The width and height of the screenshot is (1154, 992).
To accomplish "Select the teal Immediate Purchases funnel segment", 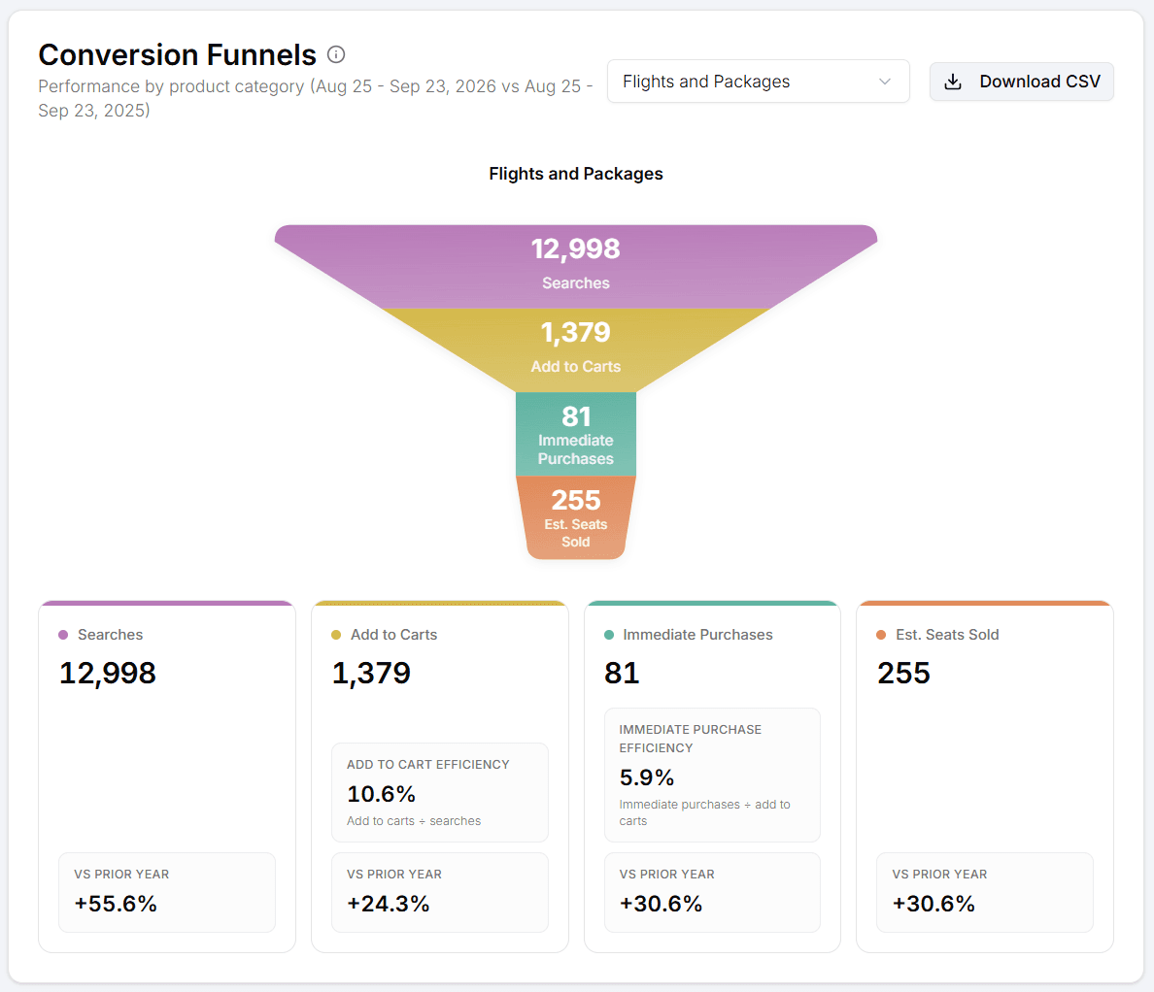I will (x=575, y=434).
